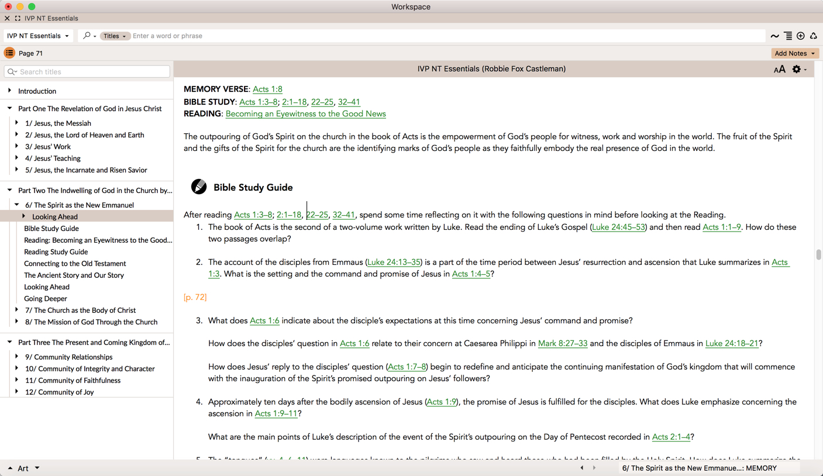Open the Acts 1:4–5 reference
Image resolution: width=823 pixels, height=476 pixels.
[471, 274]
